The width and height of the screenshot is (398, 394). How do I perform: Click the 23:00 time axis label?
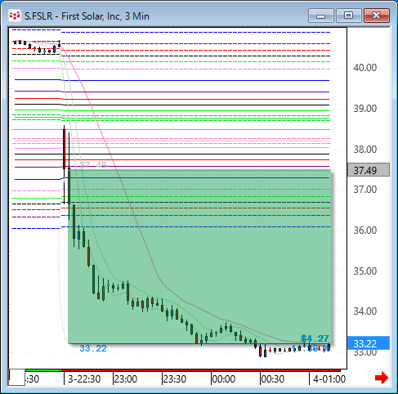[x=125, y=379]
